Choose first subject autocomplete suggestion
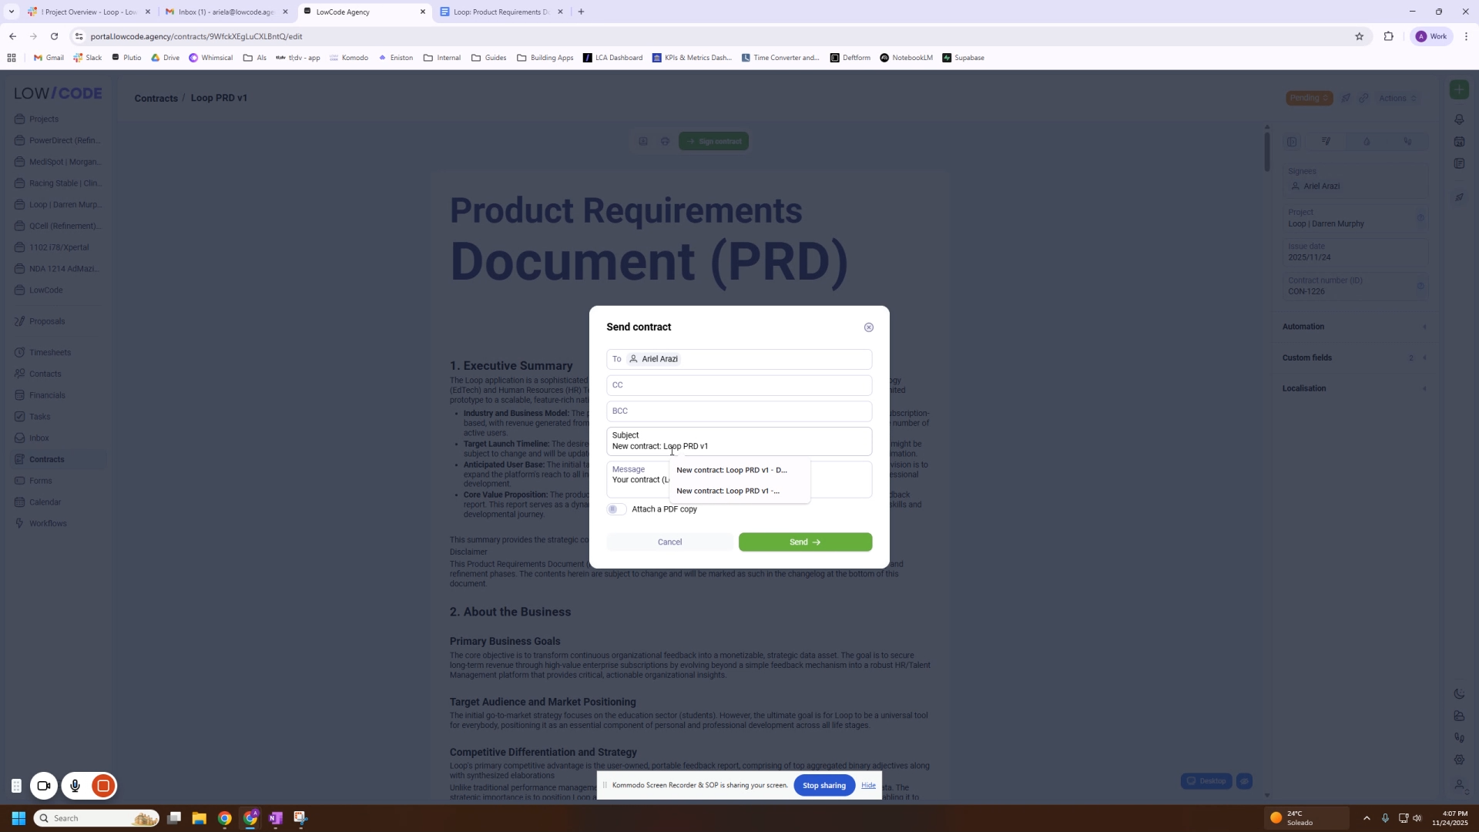 tap(732, 470)
